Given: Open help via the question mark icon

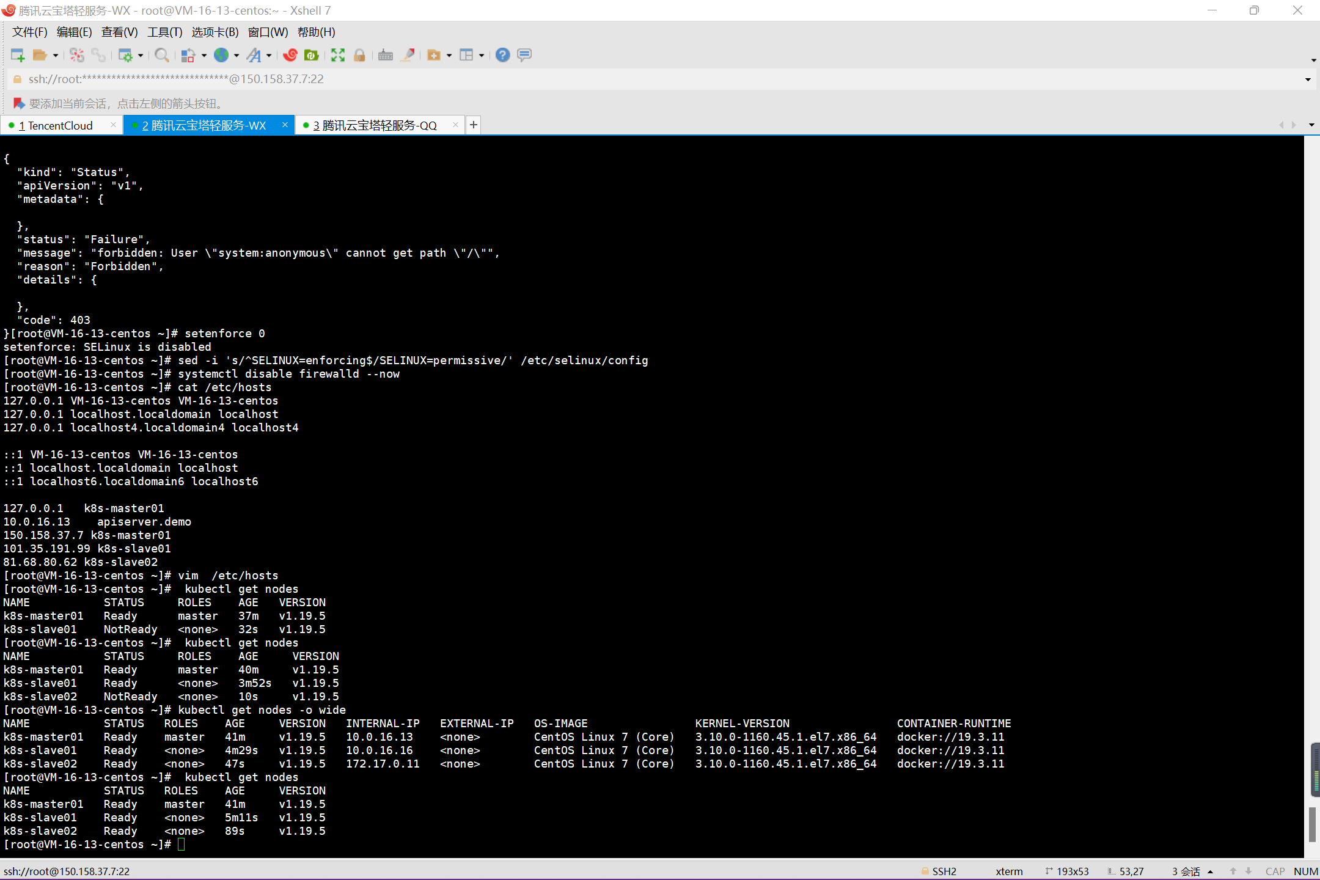Looking at the screenshot, I should tap(502, 55).
